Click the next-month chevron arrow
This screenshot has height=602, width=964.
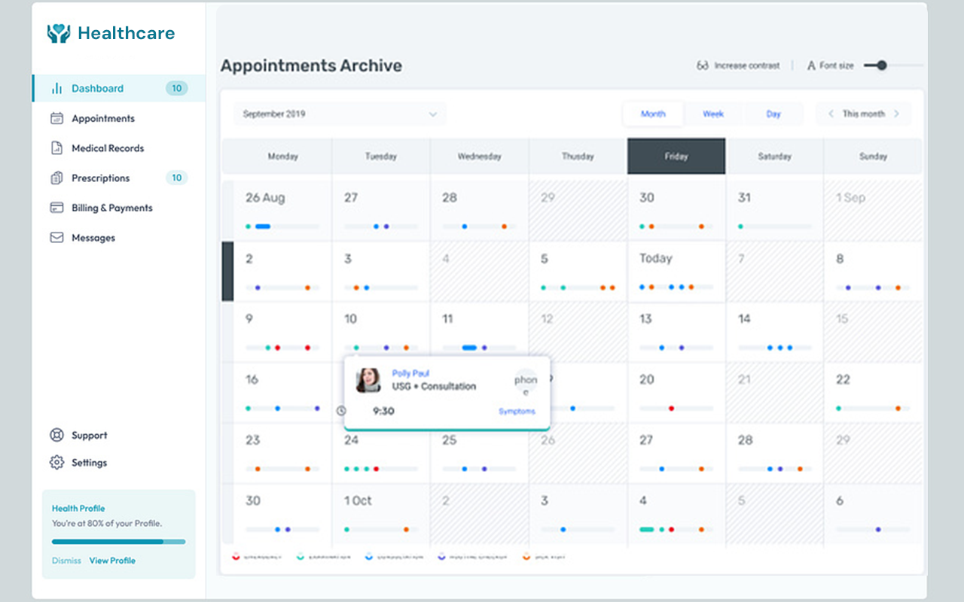[x=896, y=114]
